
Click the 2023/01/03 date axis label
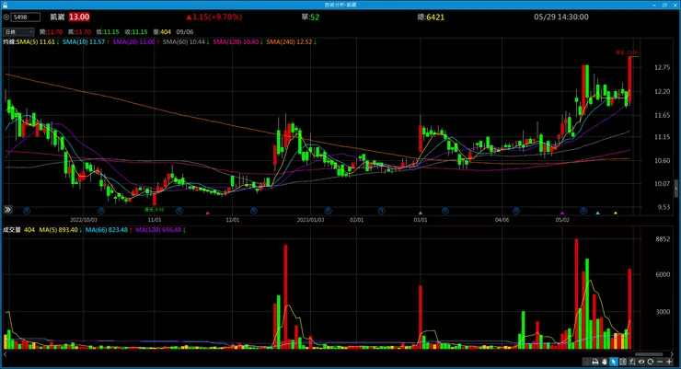(310, 220)
